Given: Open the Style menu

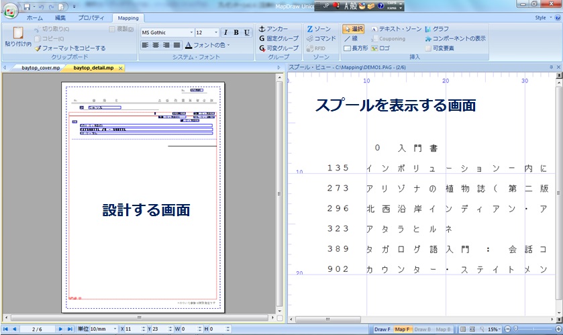Looking at the screenshot, I should (543, 17).
